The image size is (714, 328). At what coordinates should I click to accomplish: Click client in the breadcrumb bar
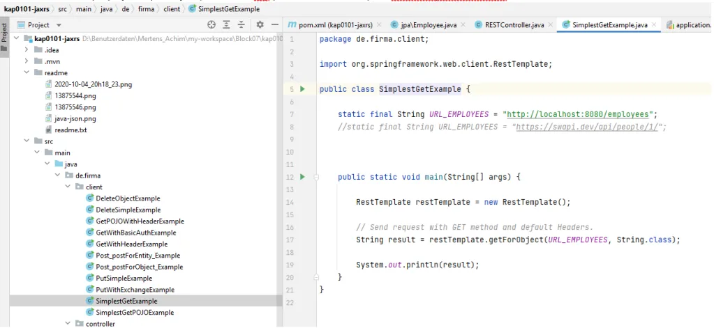pos(172,8)
